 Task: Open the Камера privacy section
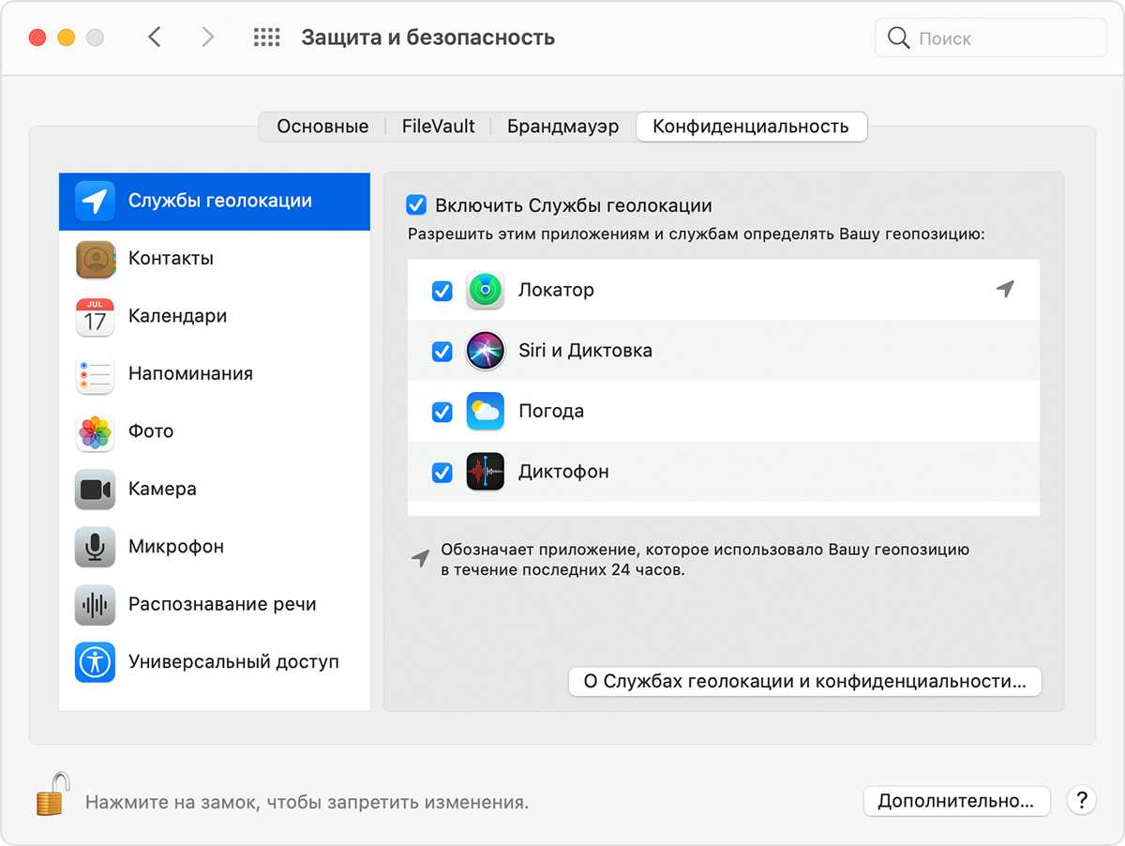(161, 490)
